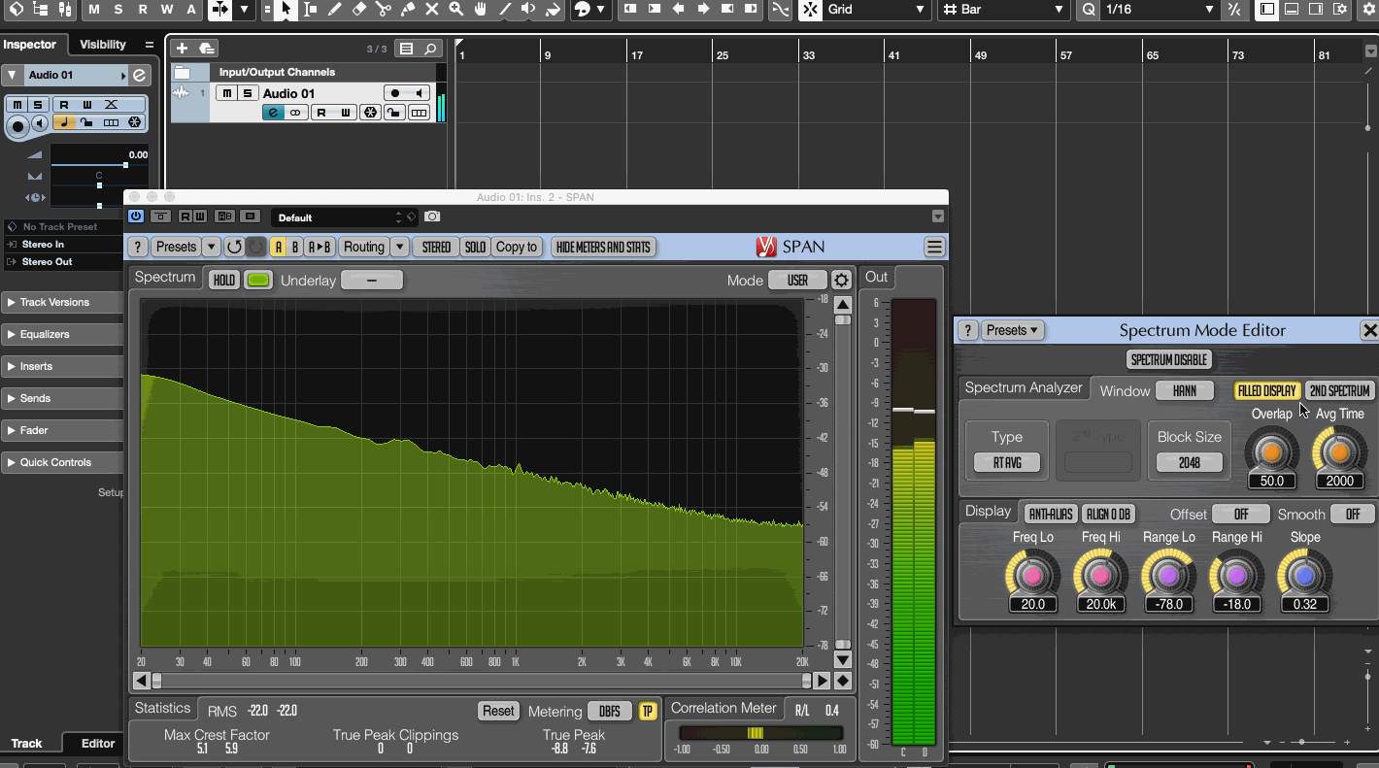The image size is (1379, 768).
Task: Toggle Monitor on the Audio 01 track
Action: pos(420,93)
